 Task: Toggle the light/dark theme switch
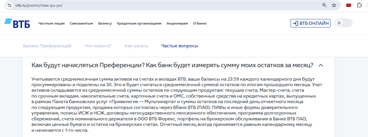click(x=343, y=23)
